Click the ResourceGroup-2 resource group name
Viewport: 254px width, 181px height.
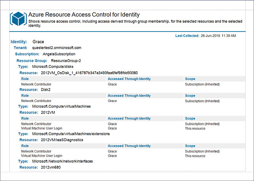(66, 61)
